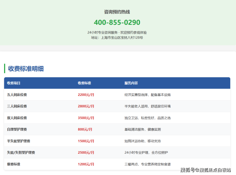The width and height of the screenshot is (236, 175).
Task: Select the 五人间床位费 row label
Action: [x=17, y=95]
